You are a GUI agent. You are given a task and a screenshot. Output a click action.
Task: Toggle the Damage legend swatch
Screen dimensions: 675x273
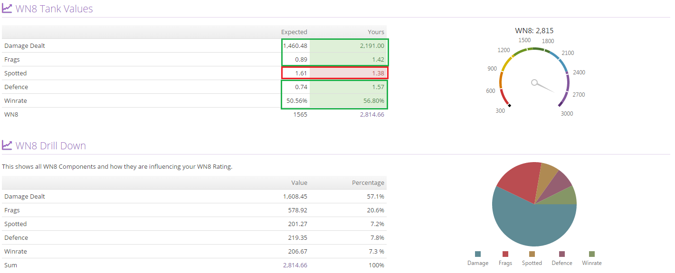coord(477,254)
